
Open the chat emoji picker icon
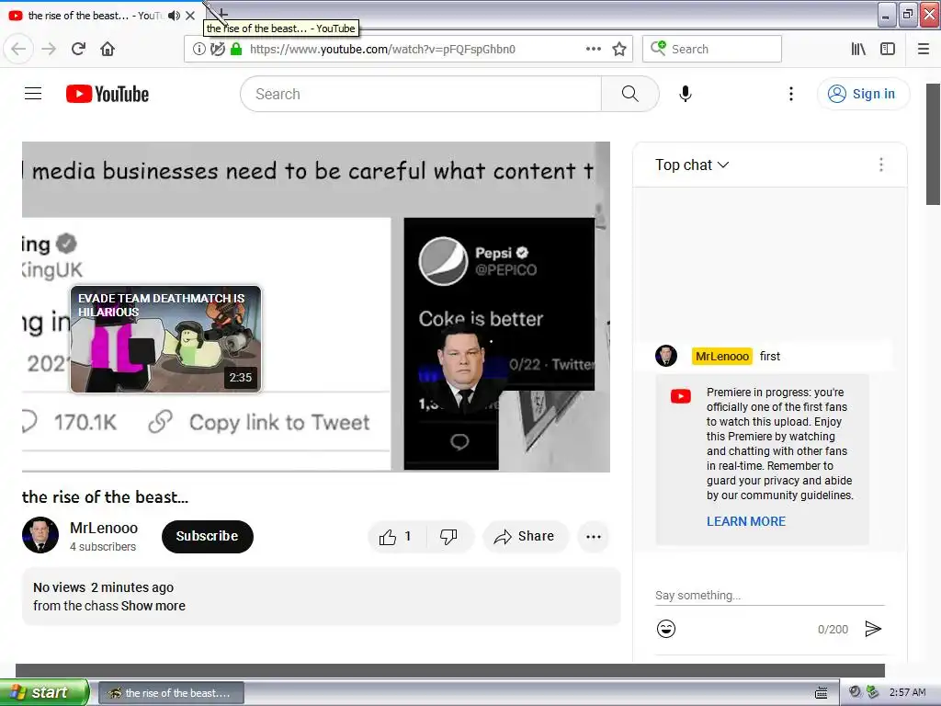pos(666,629)
